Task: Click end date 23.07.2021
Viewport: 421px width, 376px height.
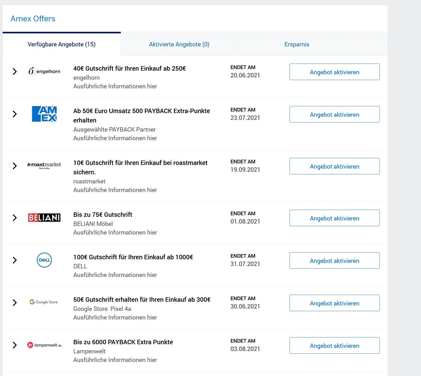Action: 245,118
